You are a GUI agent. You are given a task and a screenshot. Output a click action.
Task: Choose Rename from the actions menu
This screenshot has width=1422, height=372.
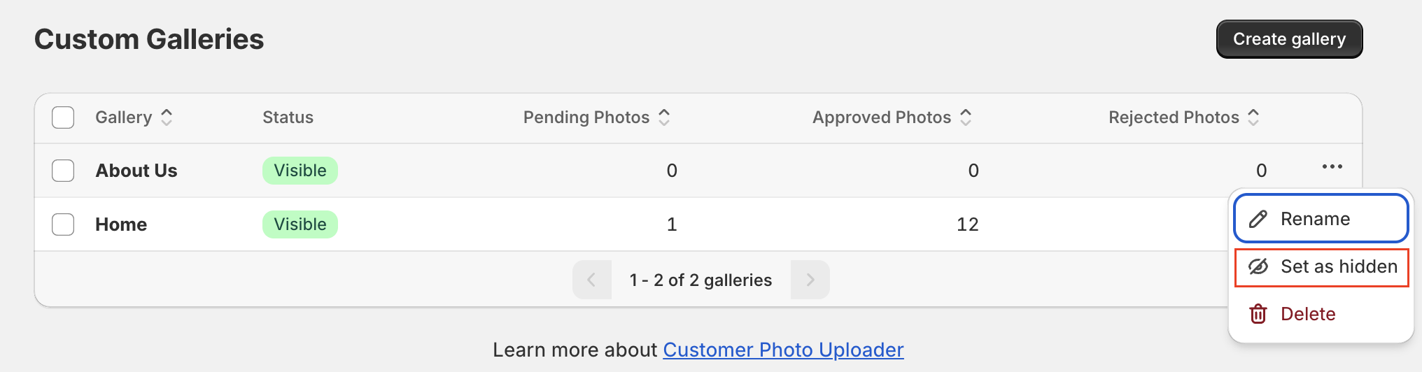point(1315,219)
